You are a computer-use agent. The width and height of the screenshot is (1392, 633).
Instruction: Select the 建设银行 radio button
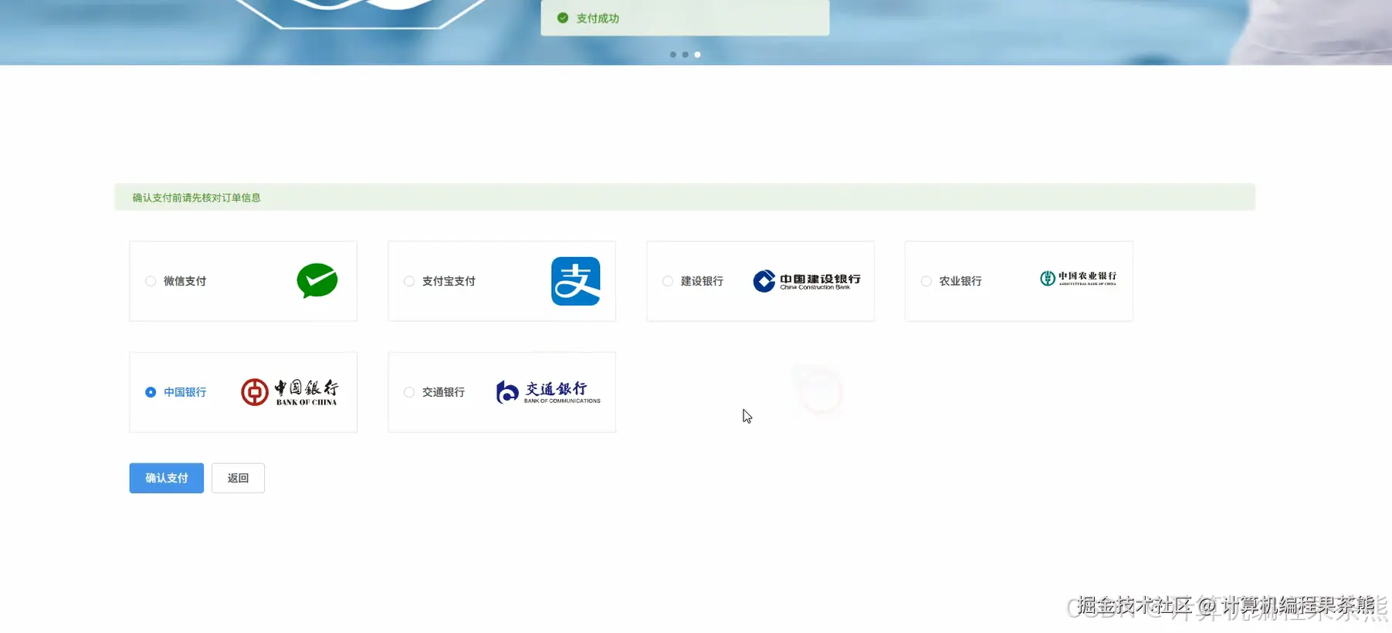(668, 281)
